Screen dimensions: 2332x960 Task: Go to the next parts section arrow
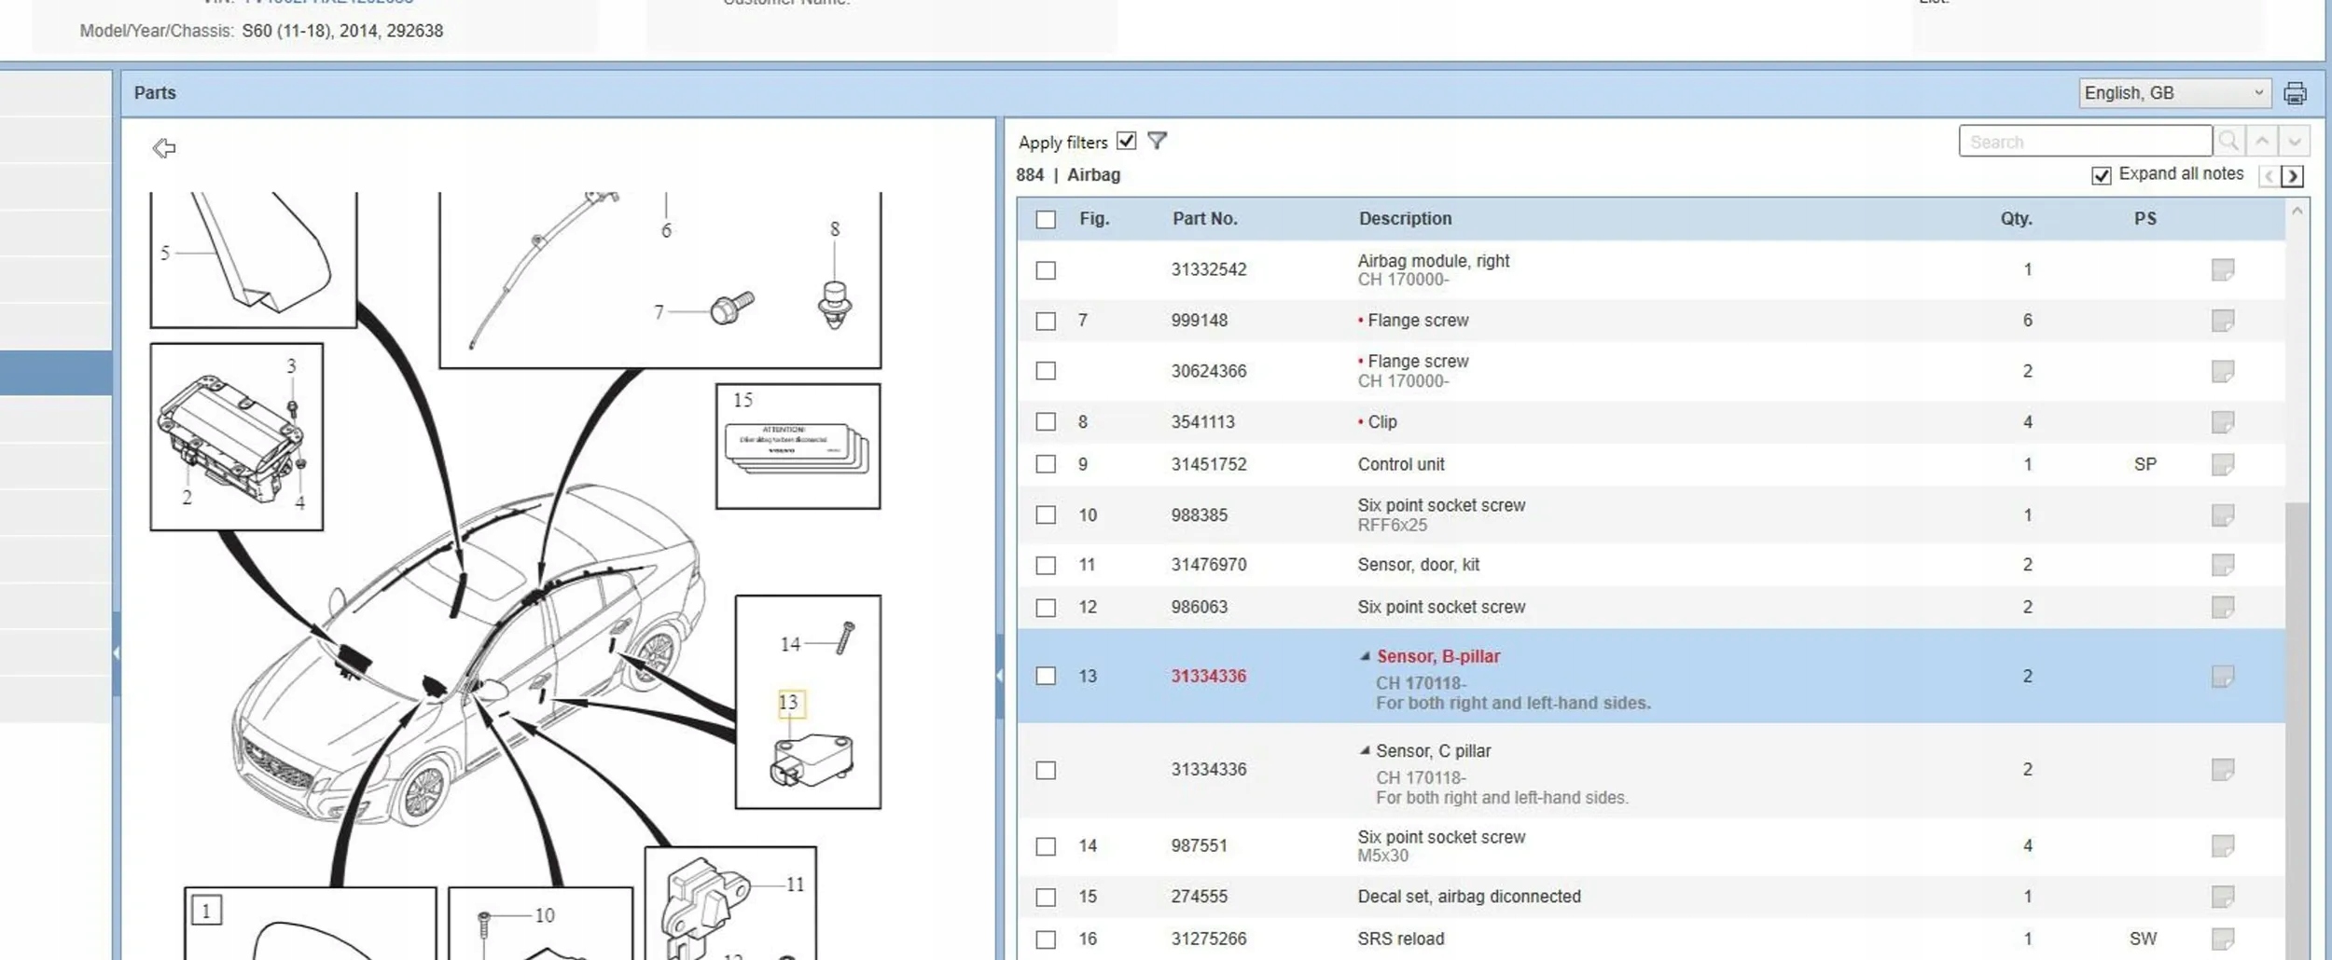(x=2293, y=176)
